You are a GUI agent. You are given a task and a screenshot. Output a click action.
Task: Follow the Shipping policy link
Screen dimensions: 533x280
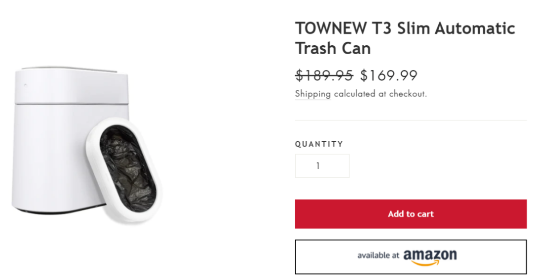click(313, 94)
